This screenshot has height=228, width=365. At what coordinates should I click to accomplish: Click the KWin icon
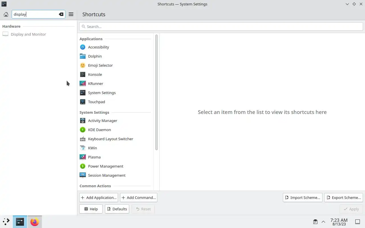[83, 148]
